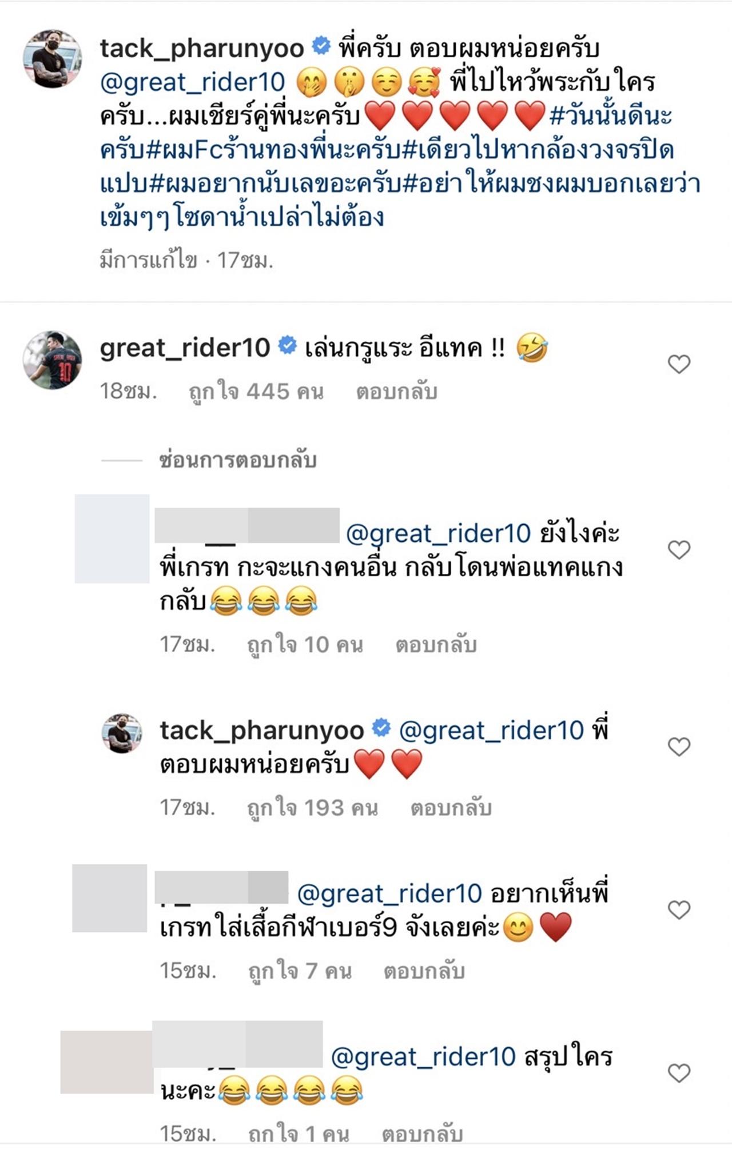
Task: Reply to great_rider10's comment with "ตอบกลับ"
Action: (397, 392)
